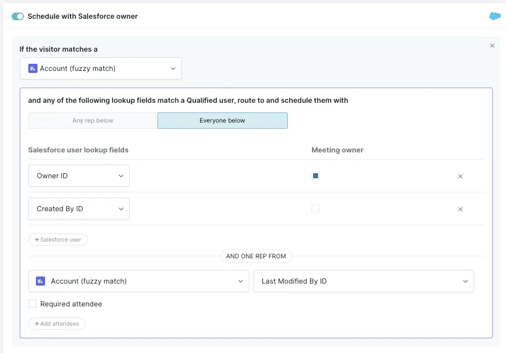The height and width of the screenshot is (353, 506).
Task: Toggle off Schedule with Salesforce owner switch
Action: (x=18, y=16)
